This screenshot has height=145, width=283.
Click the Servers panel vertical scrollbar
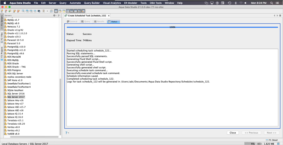coord(60,107)
